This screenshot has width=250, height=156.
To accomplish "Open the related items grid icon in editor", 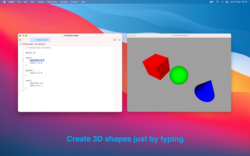I will click(x=20, y=40).
